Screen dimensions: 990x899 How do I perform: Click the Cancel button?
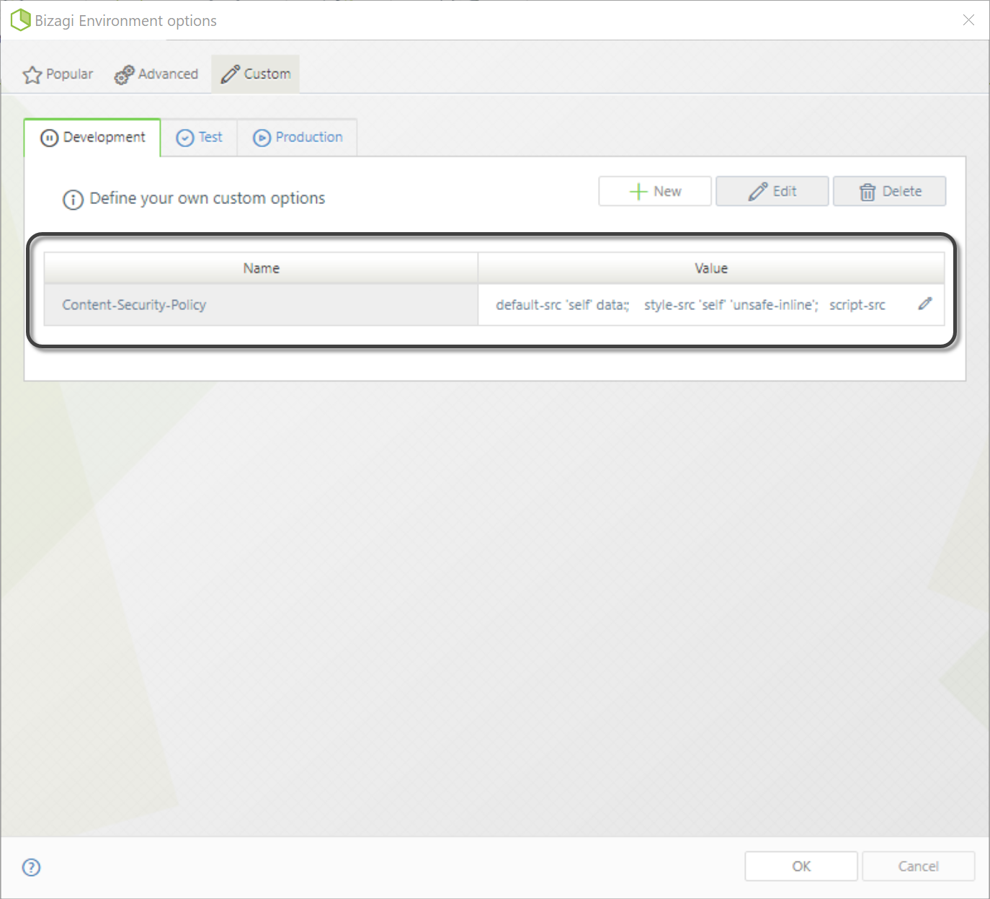click(919, 866)
